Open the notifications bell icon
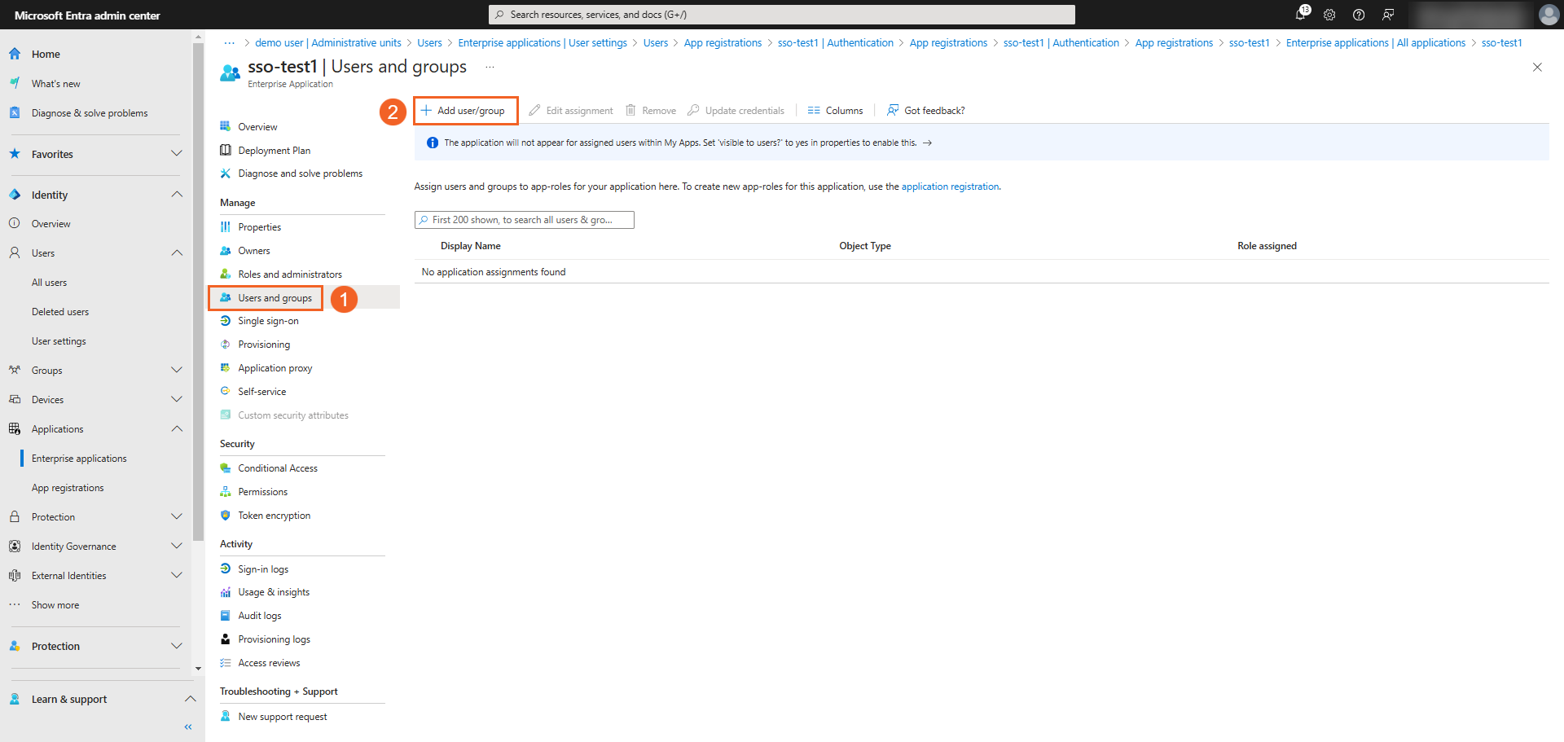This screenshot has width=1564, height=742. click(x=1300, y=15)
